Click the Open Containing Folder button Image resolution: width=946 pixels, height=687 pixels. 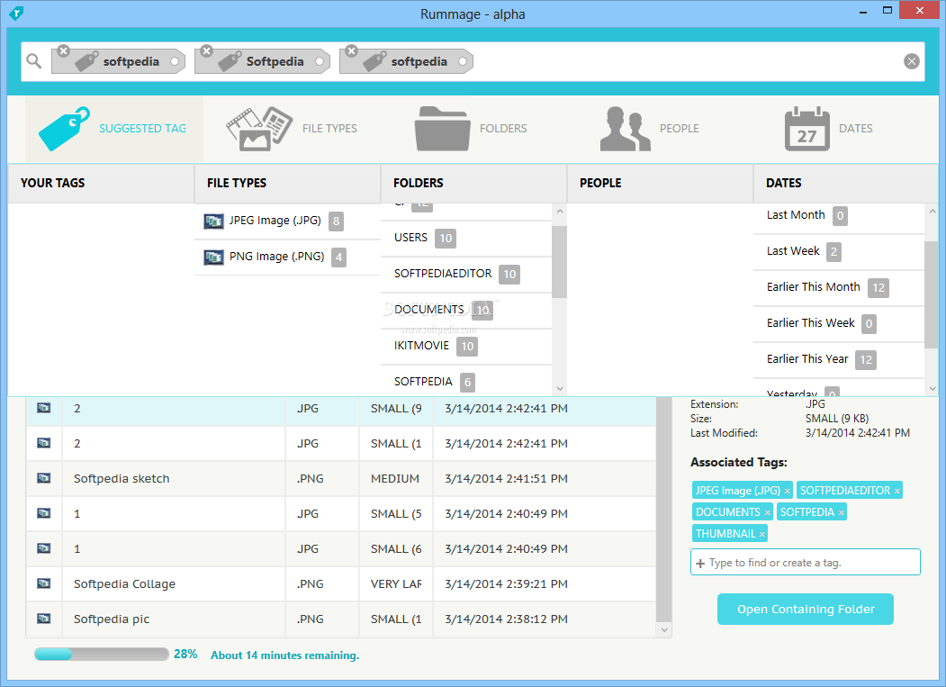[806, 610]
